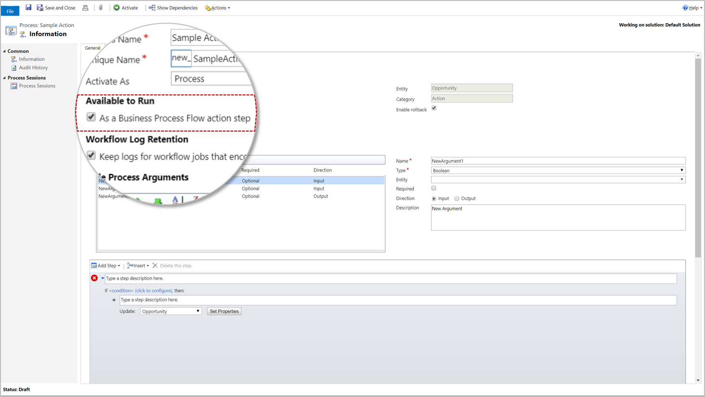705x397 pixels.
Task: Switch to the General tab
Action: click(x=92, y=48)
